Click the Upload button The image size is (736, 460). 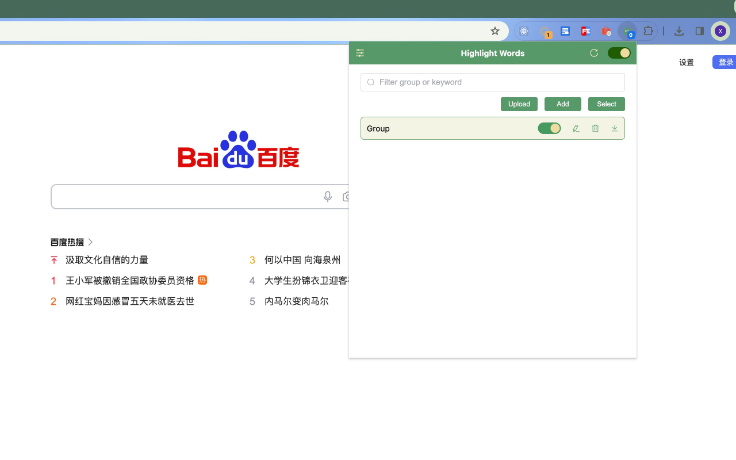519,104
